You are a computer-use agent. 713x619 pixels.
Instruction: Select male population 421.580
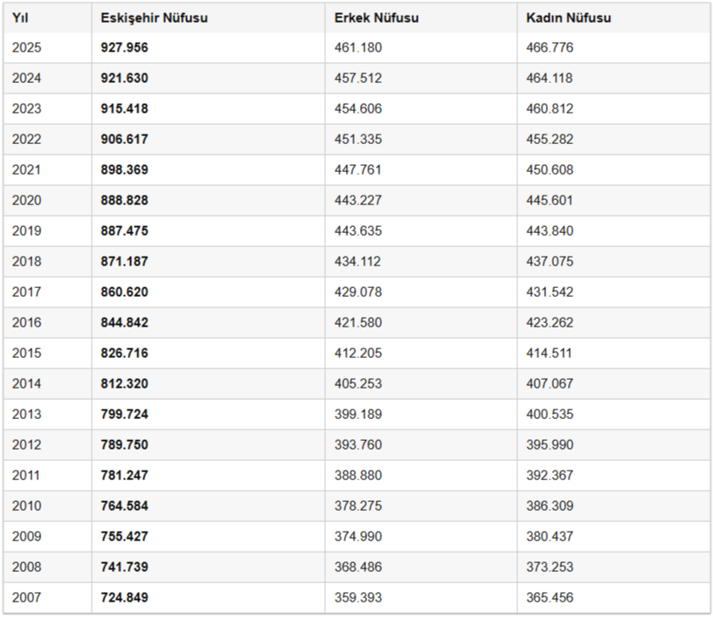358,323
